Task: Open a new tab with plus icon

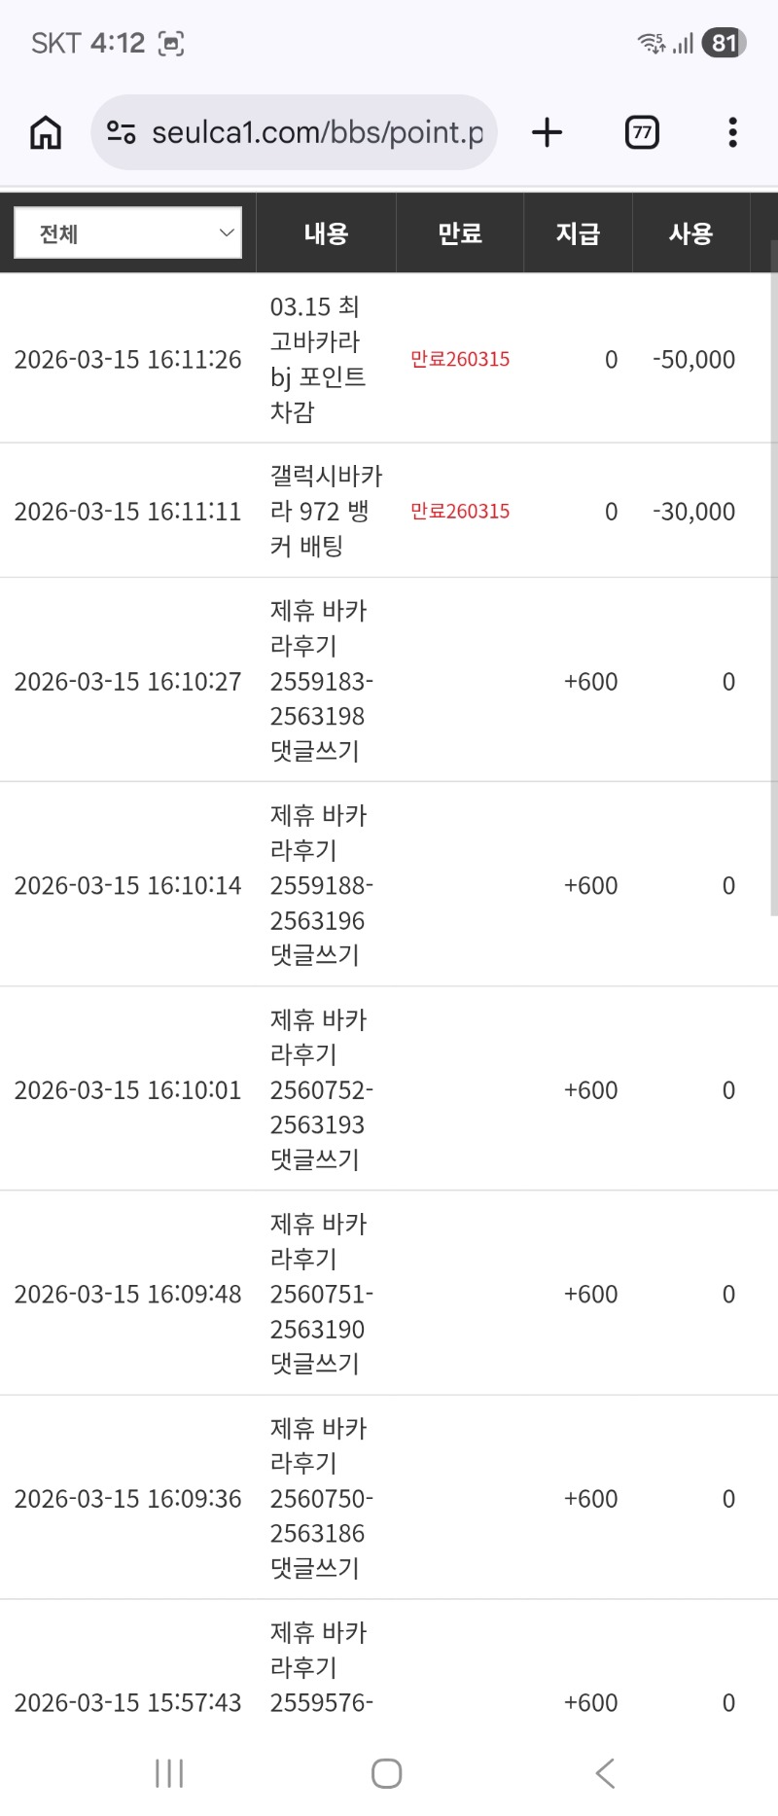Action: click(548, 132)
